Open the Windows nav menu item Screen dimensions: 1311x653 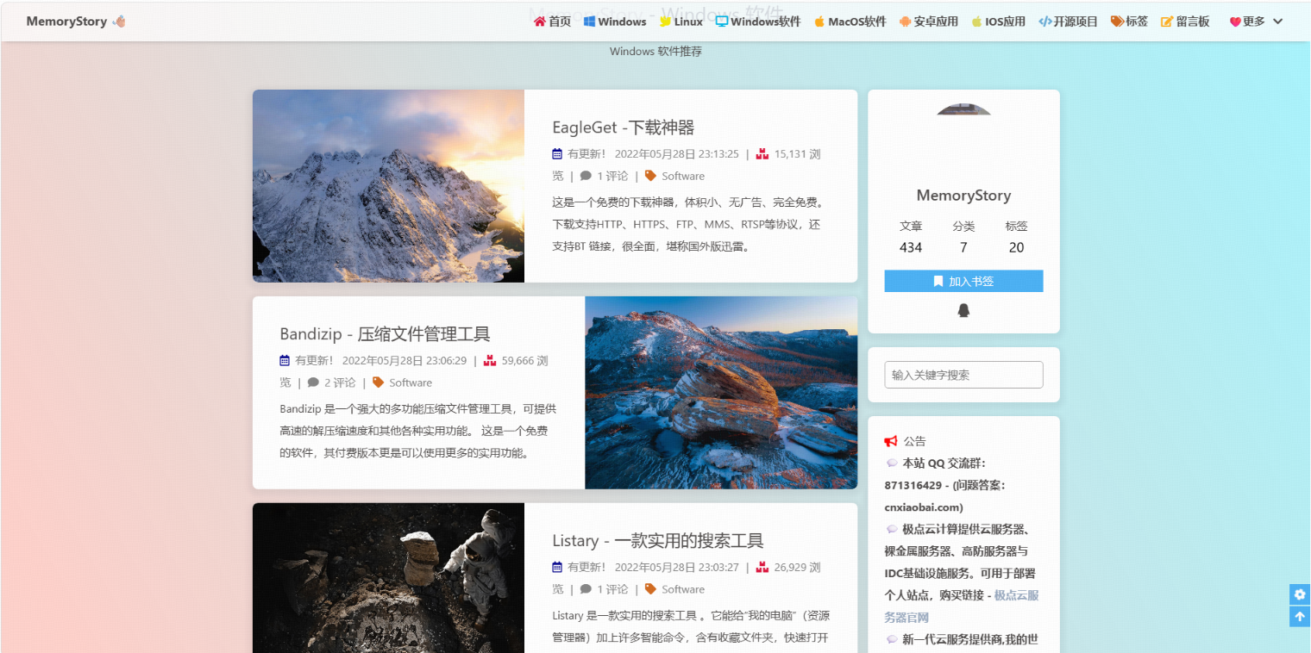[615, 22]
